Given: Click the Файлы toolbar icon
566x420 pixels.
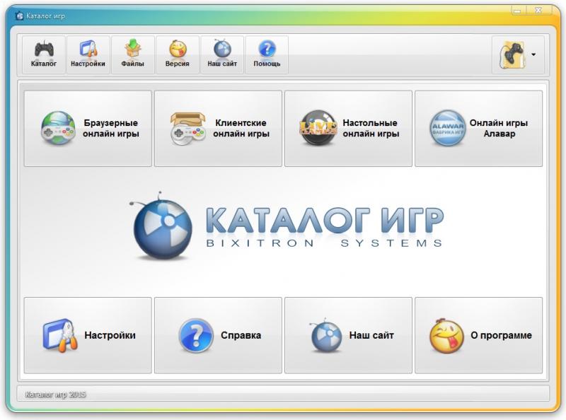Looking at the screenshot, I should click(x=133, y=54).
